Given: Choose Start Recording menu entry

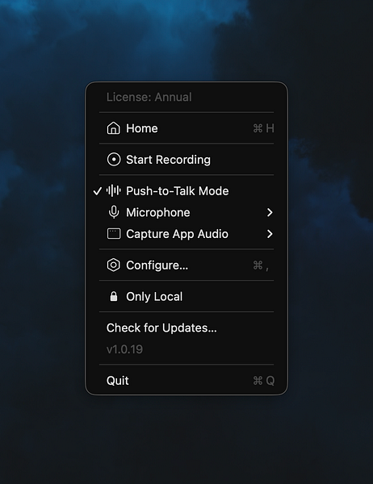Looking at the screenshot, I should [x=186, y=160].
